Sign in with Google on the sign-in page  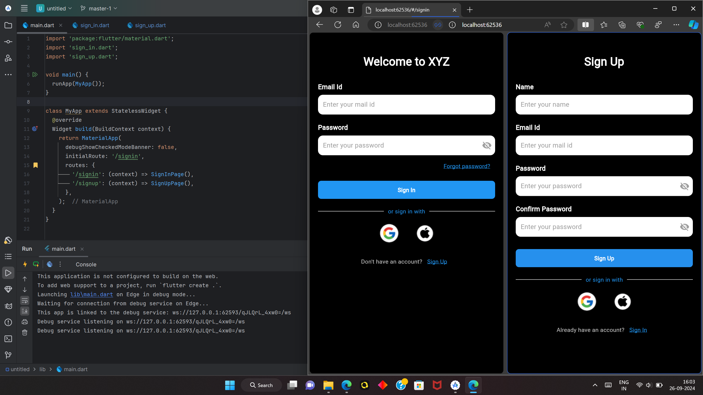coord(389,233)
